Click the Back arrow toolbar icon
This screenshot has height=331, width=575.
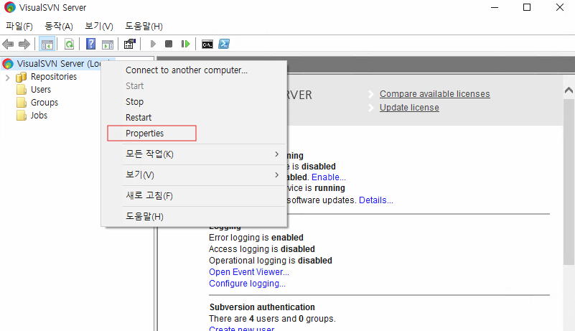click(x=8, y=45)
